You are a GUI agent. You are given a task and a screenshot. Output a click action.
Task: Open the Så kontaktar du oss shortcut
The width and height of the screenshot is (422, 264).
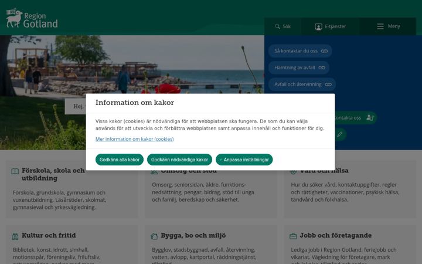pyautogui.click(x=300, y=51)
